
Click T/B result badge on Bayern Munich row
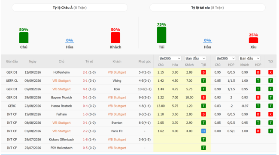[x=203, y=97]
